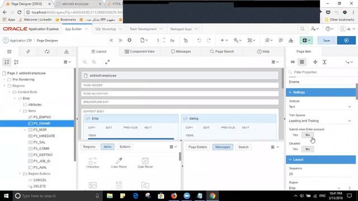Viewport: 358px width, 201px height.
Task: Click the Filter Properties field
Action: point(322,72)
